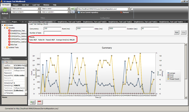
Task: Click the Average legend color swatch
Action: point(168,73)
